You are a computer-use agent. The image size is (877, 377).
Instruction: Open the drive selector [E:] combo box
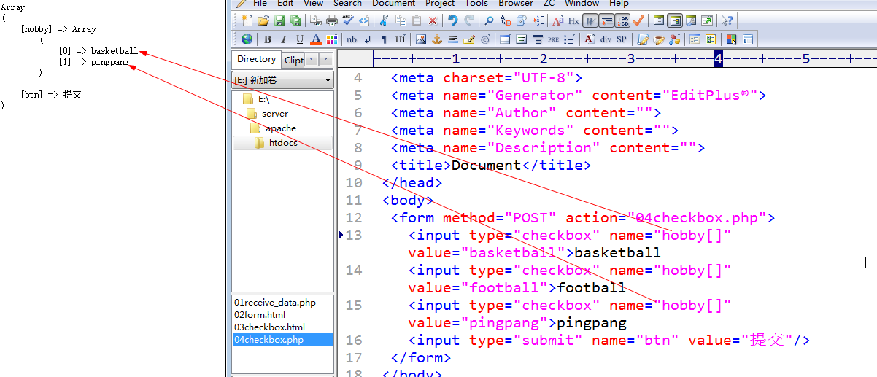[x=283, y=79]
